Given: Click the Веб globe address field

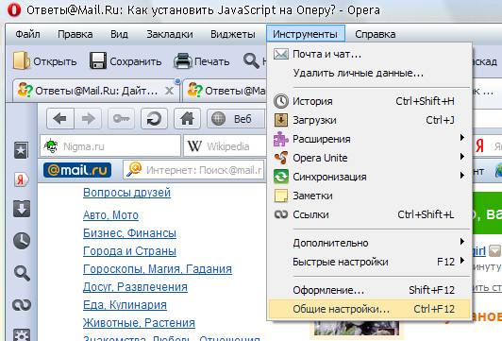Looking at the screenshot, I should (237, 119).
